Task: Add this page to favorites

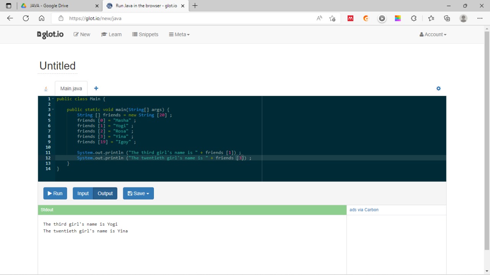Action: [x=332, y=18]
